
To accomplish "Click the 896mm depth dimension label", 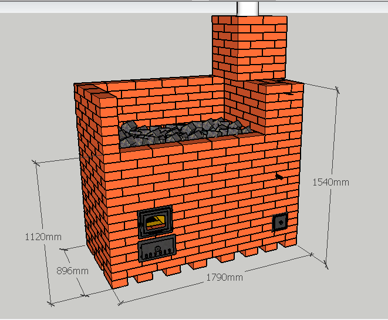I will point(73,271).
